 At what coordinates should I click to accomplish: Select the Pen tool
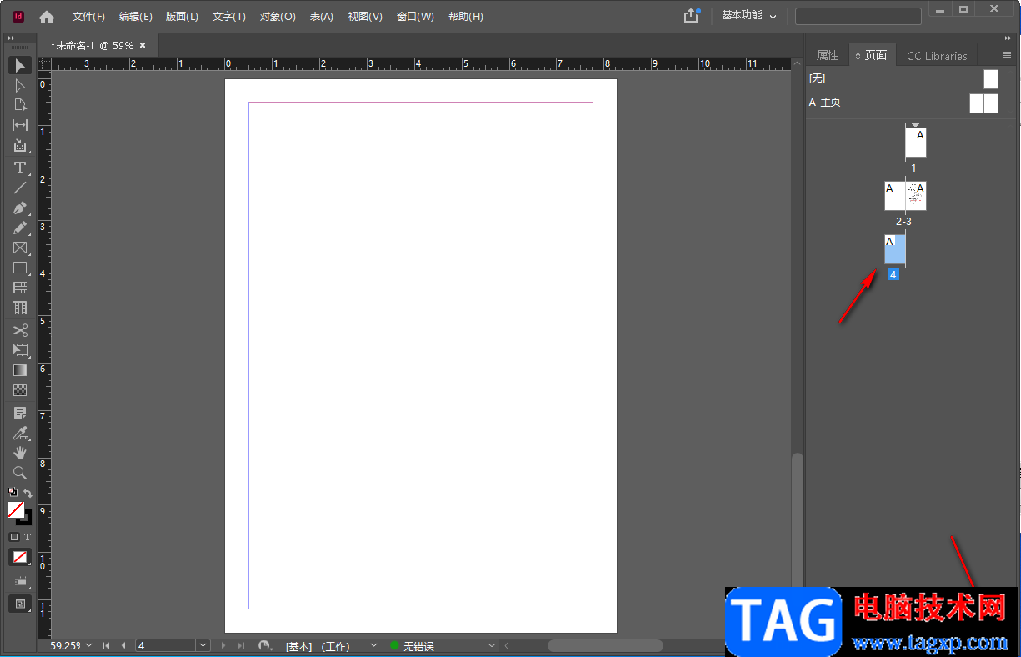(20, 208)
